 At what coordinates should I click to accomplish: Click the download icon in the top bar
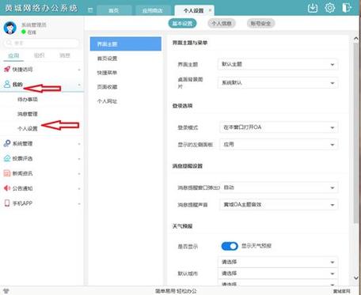click(313, 8)
